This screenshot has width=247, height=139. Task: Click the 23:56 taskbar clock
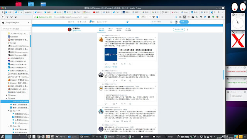[x=225, y=137]
